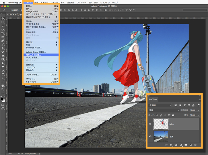Select the Quick Selection tool

click(3, 30)
